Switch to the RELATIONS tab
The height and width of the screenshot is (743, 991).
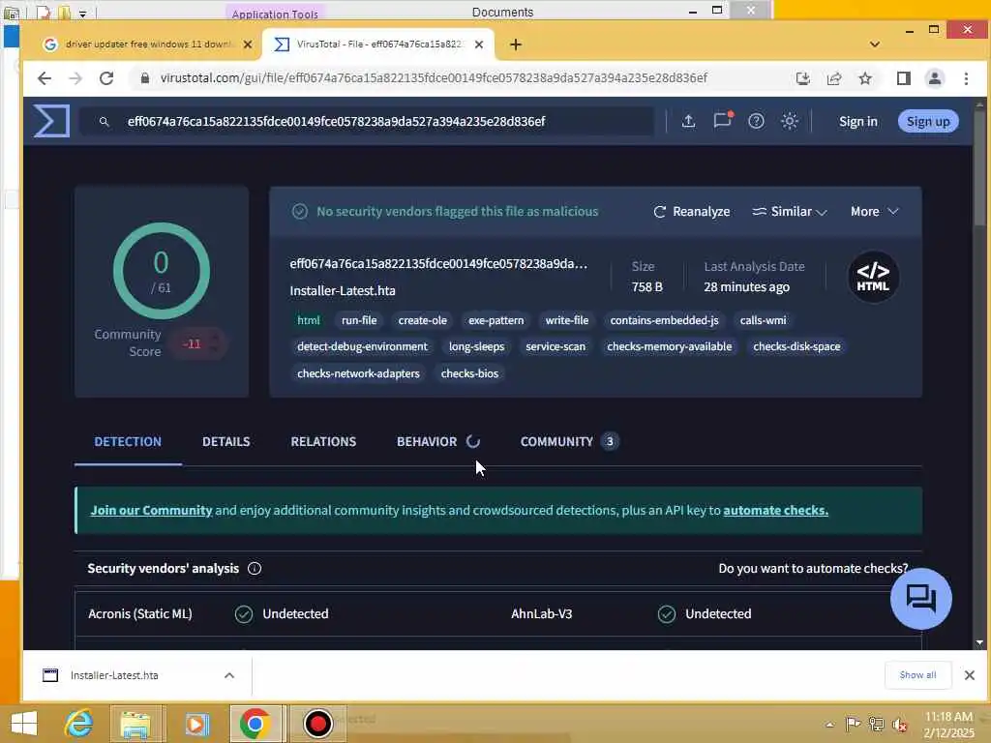click(x=323, y=441)
